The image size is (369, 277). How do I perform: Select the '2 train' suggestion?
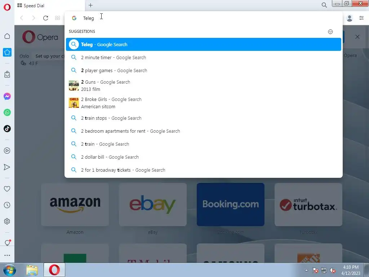click(x=203, y=144)
